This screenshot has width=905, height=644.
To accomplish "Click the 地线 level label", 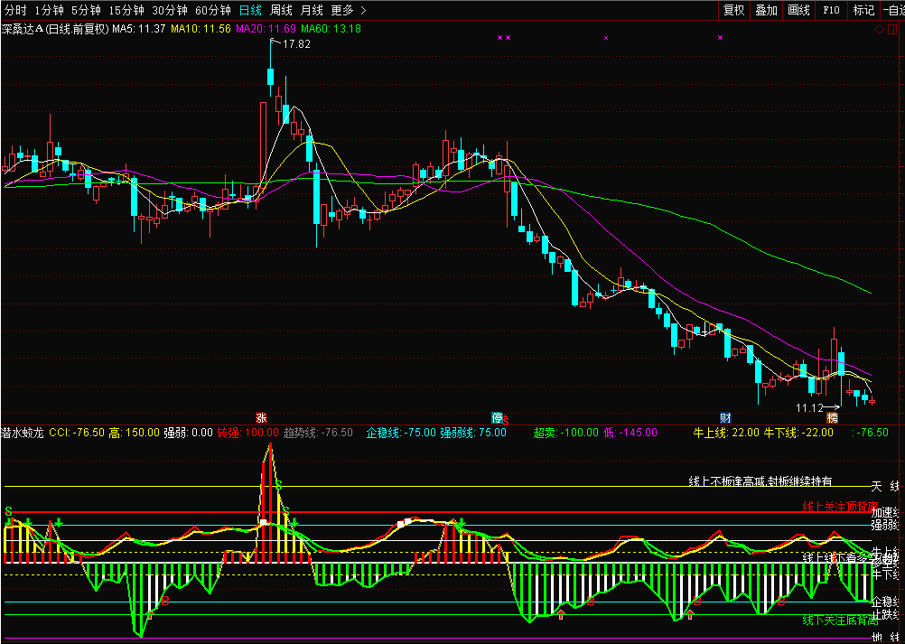I will pos(885,638).
